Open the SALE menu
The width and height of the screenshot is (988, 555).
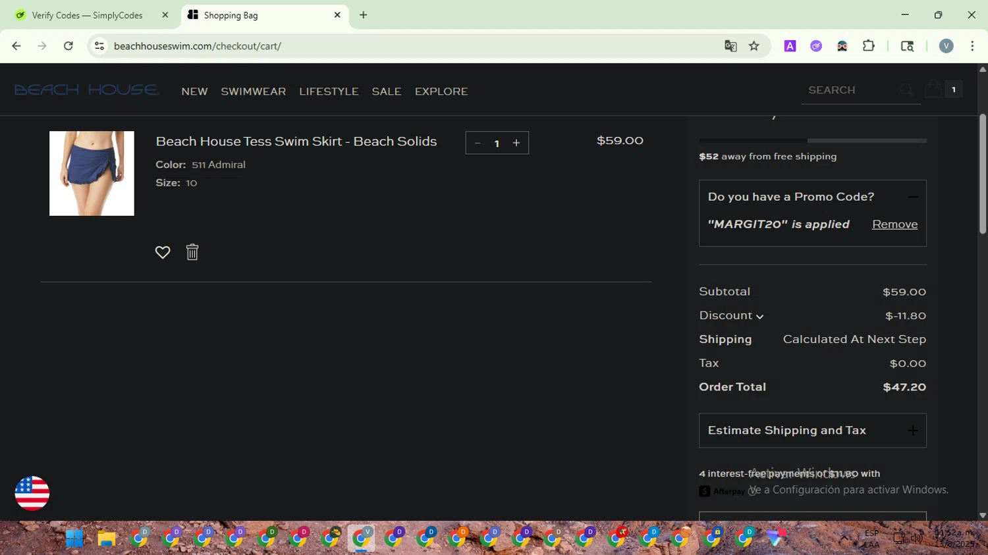[387, 92]
